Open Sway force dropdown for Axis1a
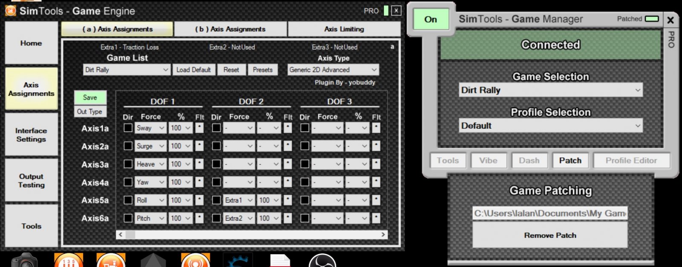The image size is (682, 267). (x=150, y=128)
